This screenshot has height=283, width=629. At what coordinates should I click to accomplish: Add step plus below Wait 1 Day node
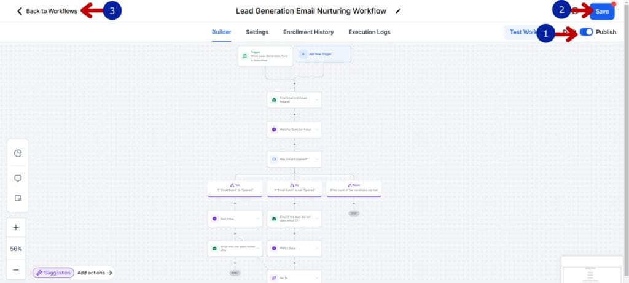click(235, 233)
